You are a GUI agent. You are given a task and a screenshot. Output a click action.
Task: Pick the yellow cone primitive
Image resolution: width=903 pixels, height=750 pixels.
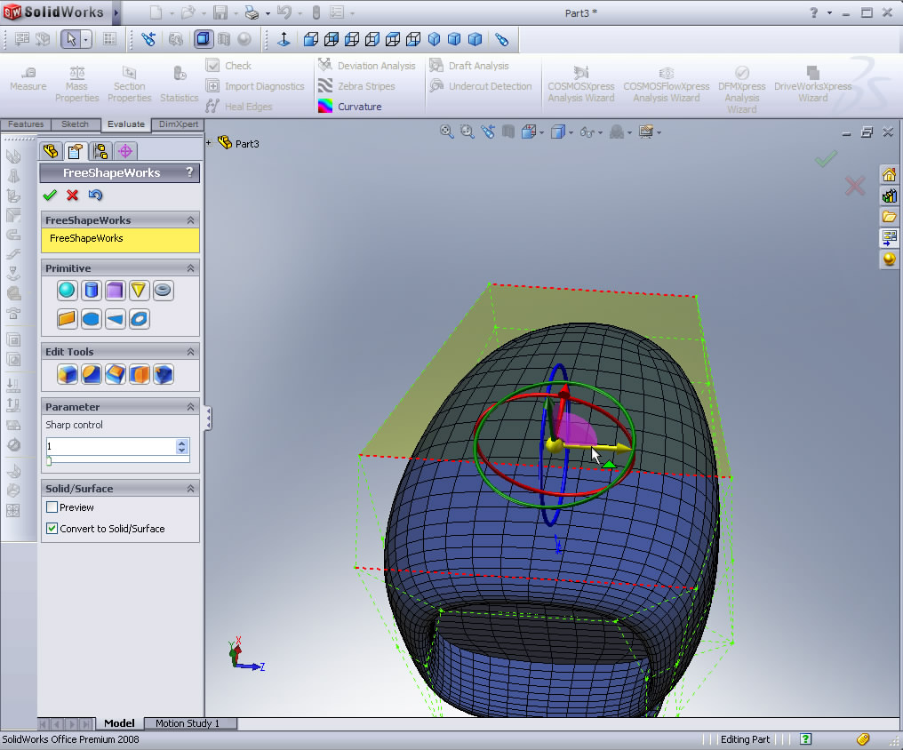pyautogui.click(x=139, y=290)
